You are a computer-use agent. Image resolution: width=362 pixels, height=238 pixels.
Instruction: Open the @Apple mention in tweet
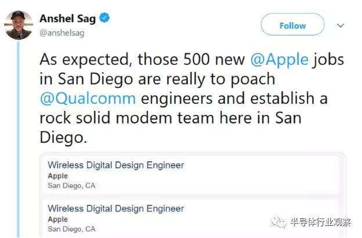tap(277, 59)
